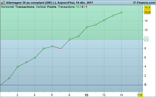Click the candlestick chart icon in title bar
The image size is (156, 97).
point(3,3)
